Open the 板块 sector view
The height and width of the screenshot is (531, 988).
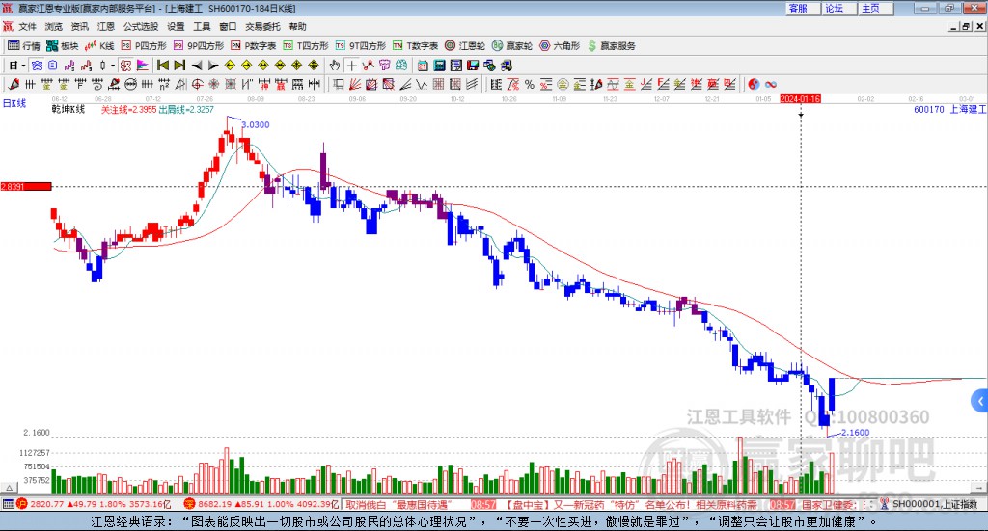tap(63, 46)
